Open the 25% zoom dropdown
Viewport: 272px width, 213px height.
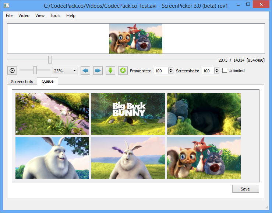[x=65, y=71]
